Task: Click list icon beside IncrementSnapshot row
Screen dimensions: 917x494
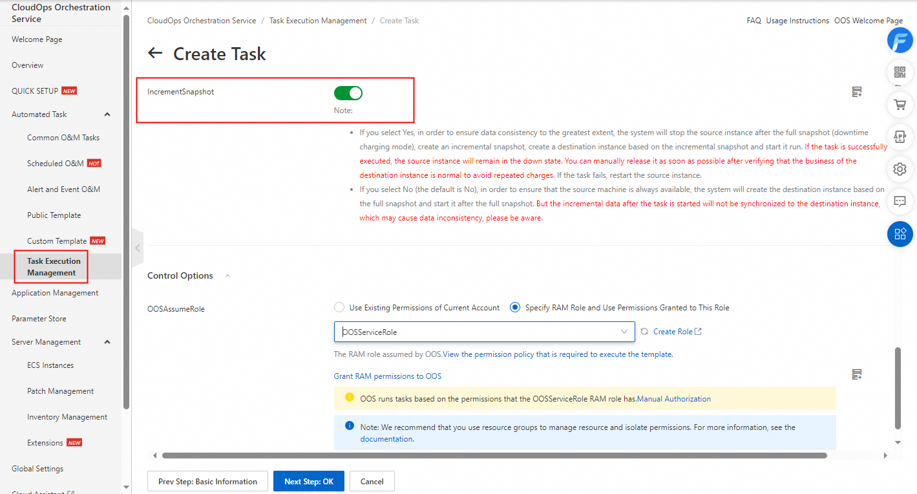Action: tap(857, 92)
